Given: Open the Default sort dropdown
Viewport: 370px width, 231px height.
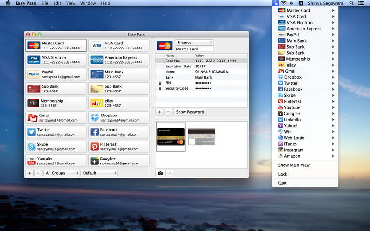Looking at the screenshot, I should pyautogui.click(x=99, y=173).
